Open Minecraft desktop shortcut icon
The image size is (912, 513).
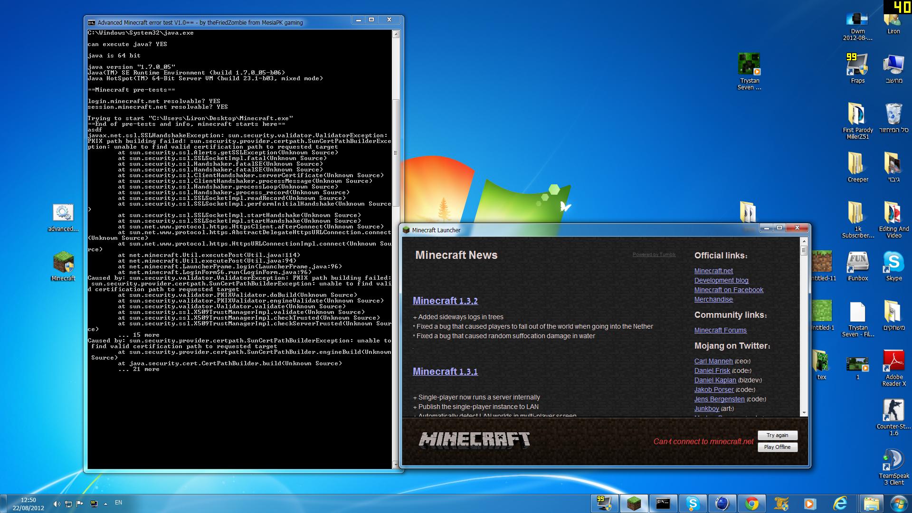[x=63, y=263]
